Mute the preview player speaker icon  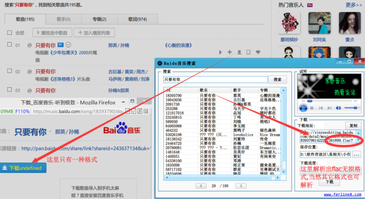(x=338, y=108)
